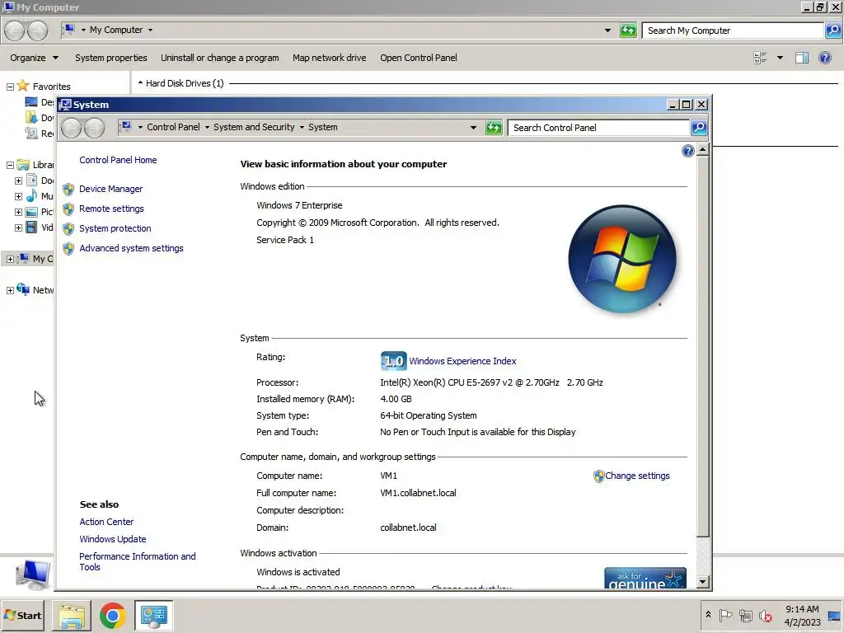
Task: Click System properties in My Computer toolbar
Action: pyautogui.click(x=111, y=58)
